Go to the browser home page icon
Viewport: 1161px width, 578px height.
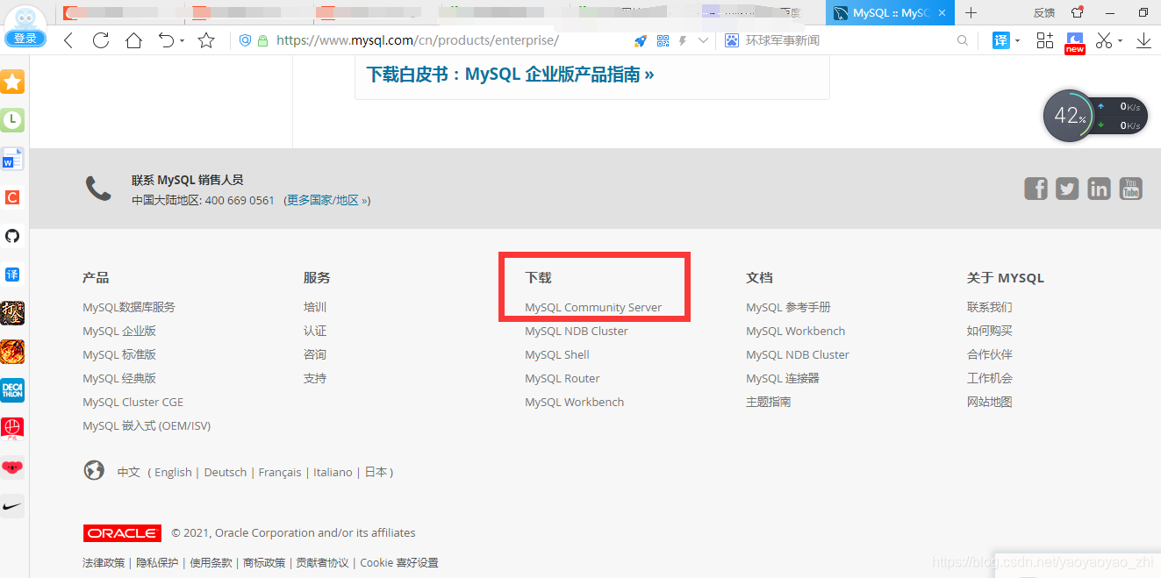(x=133, y=40)
